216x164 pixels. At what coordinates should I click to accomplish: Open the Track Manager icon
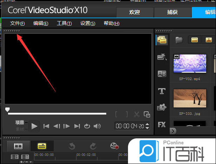[x=25, y=157]
